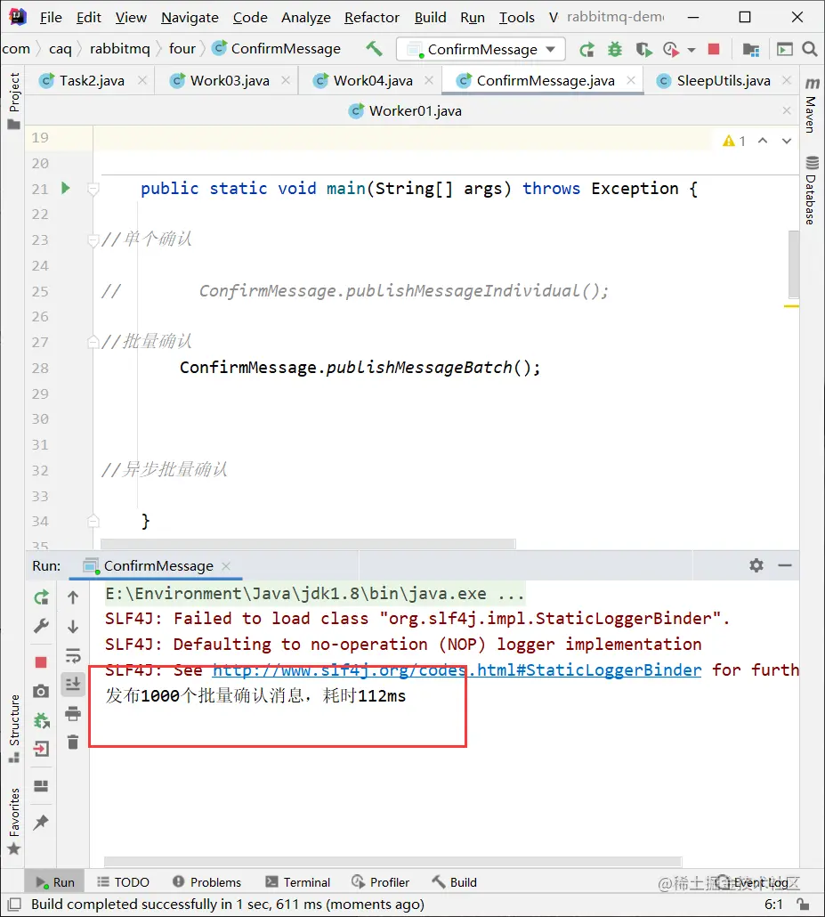825x917 pixels.
Task: Open Run panel settings gear
Action: [756, 565]
